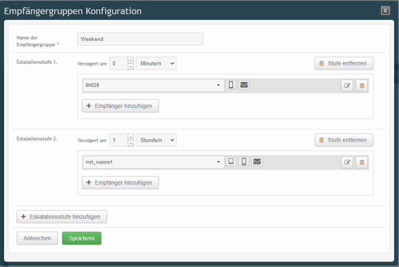Delete the mst_support recipient entry
The image size is (399, 267).
[x=362, y=162]
